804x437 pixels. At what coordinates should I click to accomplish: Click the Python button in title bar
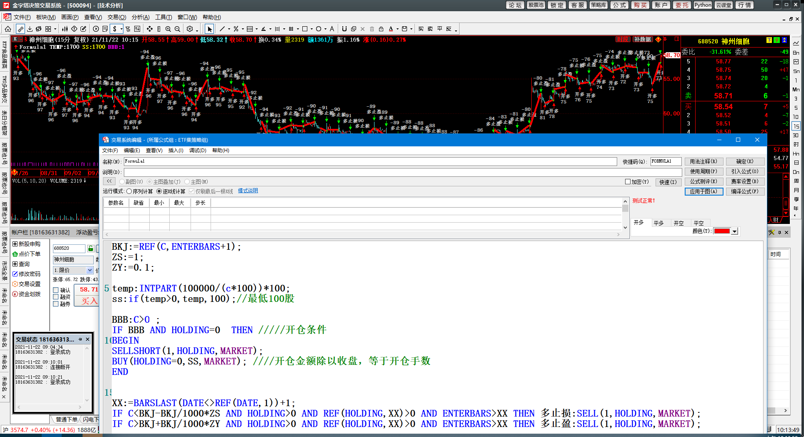(703, 5)
